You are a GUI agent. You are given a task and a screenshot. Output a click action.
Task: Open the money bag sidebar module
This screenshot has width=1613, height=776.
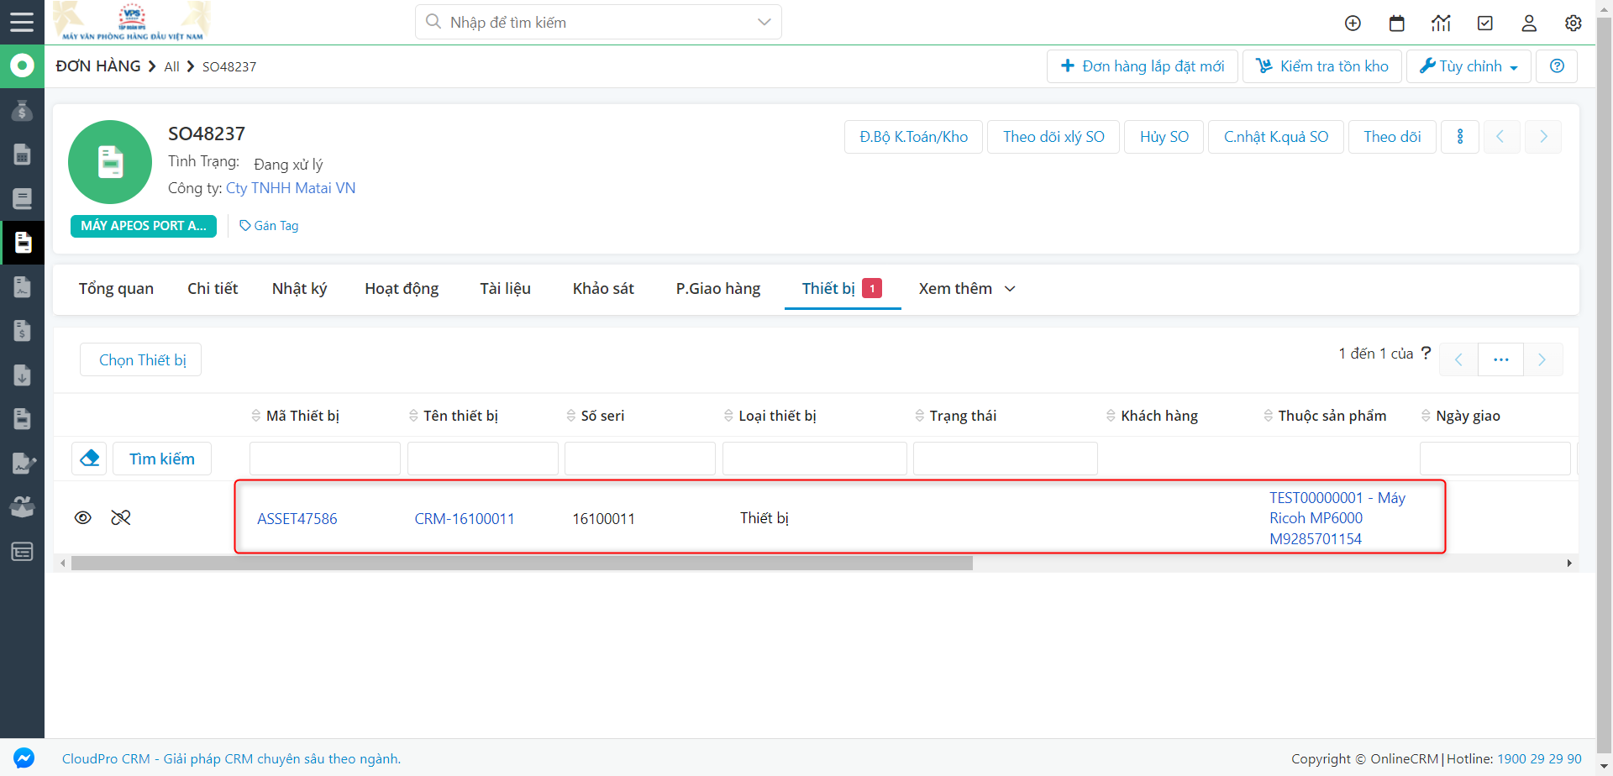point(22,110)
